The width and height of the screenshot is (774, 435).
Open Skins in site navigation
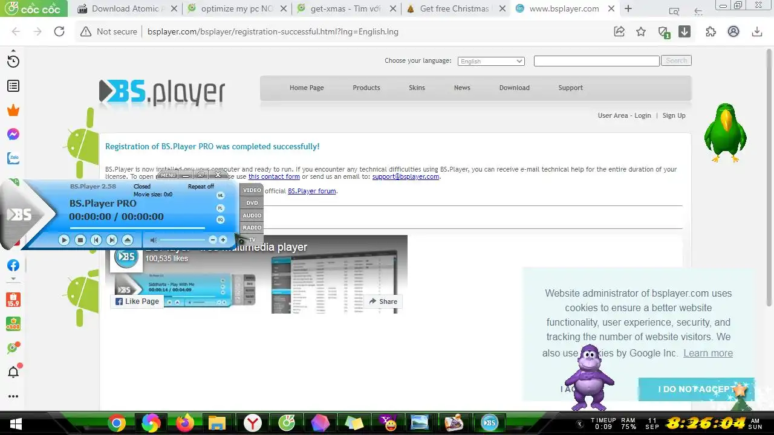(417, 88)
